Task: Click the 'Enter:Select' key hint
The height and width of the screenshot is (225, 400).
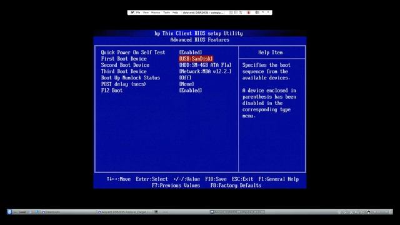Action: (x=152, y=179)
